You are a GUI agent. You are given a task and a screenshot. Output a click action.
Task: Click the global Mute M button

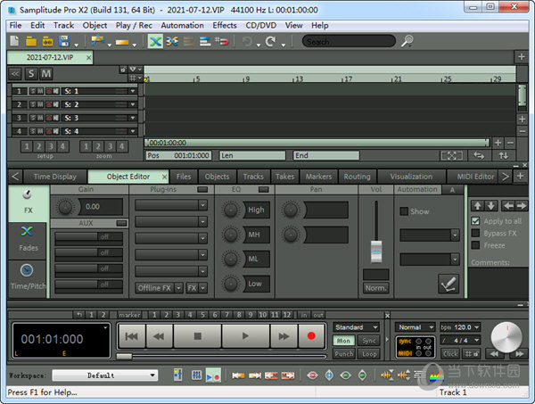[46, 74]
